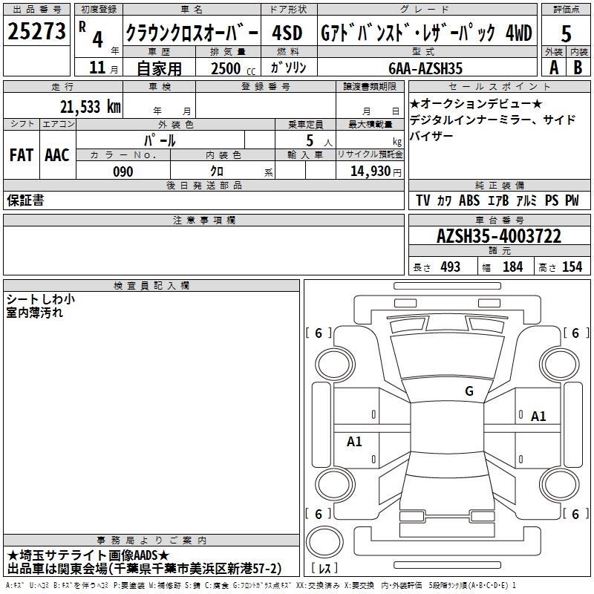Viewport: 594px width, 594px height.
Task: Click 保証書 under later-shipped parts
Action: [x=25, y=200]
